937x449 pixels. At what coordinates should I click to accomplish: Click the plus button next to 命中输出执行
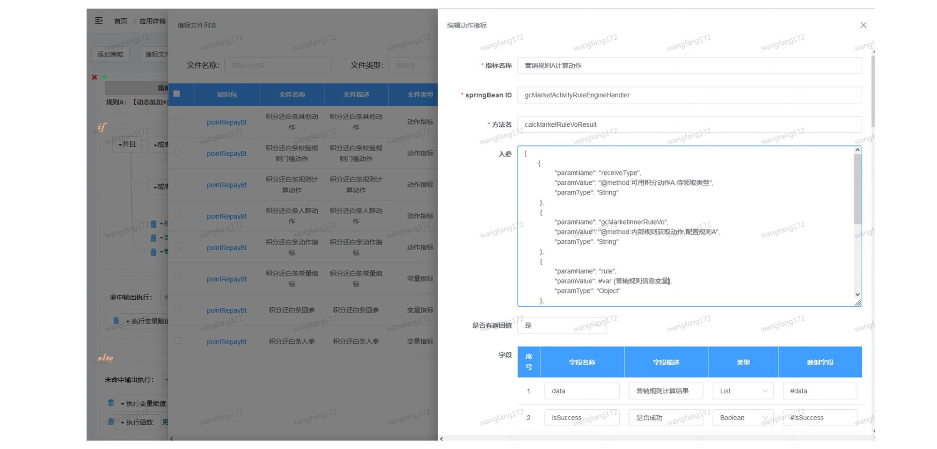click(x=165, y=297)
